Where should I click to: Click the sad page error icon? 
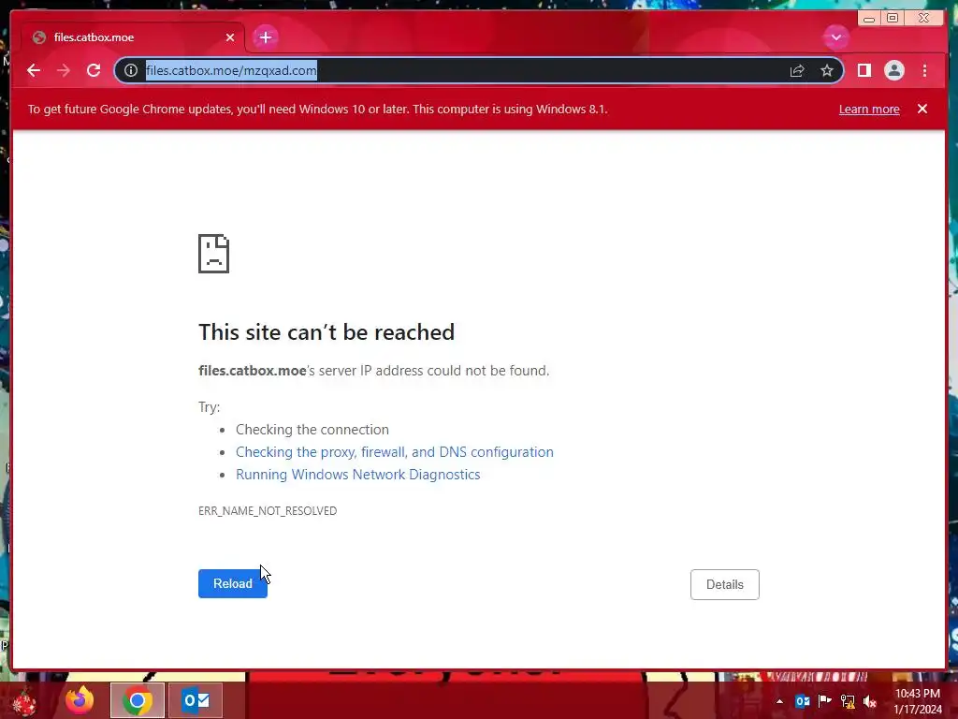click(x=214, y=254)
